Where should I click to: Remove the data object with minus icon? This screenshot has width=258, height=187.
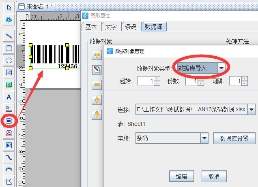click(x=97, y=85)
